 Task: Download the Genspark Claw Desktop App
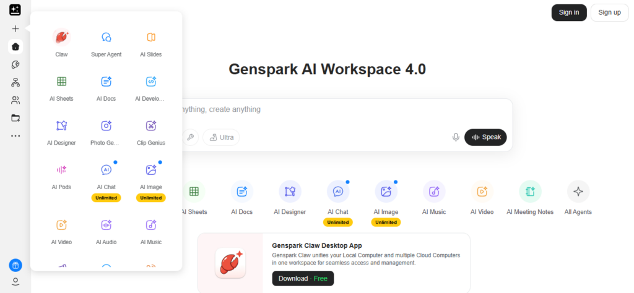(x=303, y=278)
